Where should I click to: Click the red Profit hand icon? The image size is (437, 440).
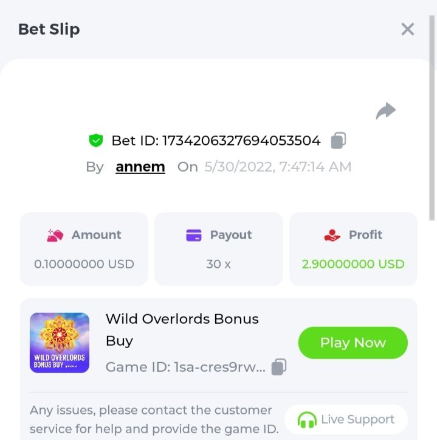tap(332, 235)
